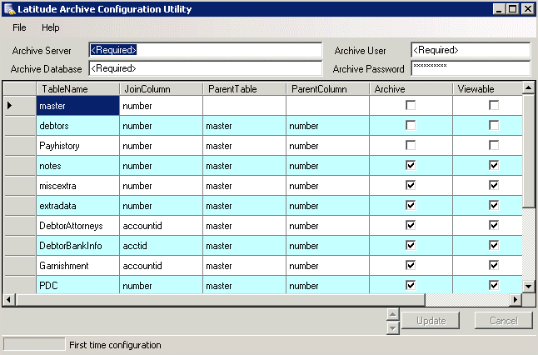Click the horizontal scroll left arrow
538x355 pixels.
9,299
